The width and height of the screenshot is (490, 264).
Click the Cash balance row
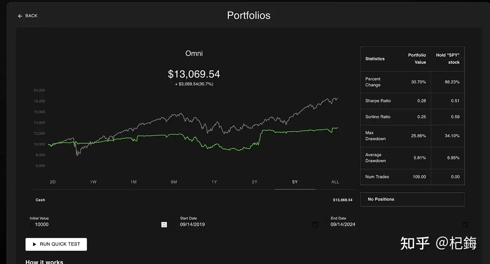click(194, 200)
